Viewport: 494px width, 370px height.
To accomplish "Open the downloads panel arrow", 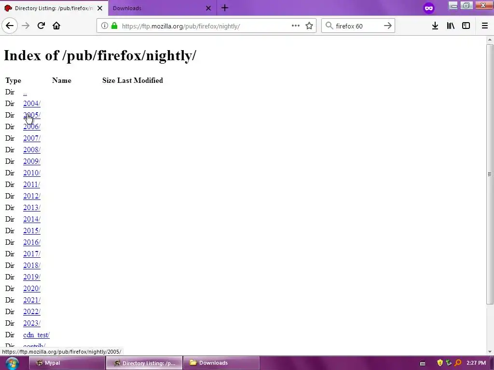I will [435, 26].
